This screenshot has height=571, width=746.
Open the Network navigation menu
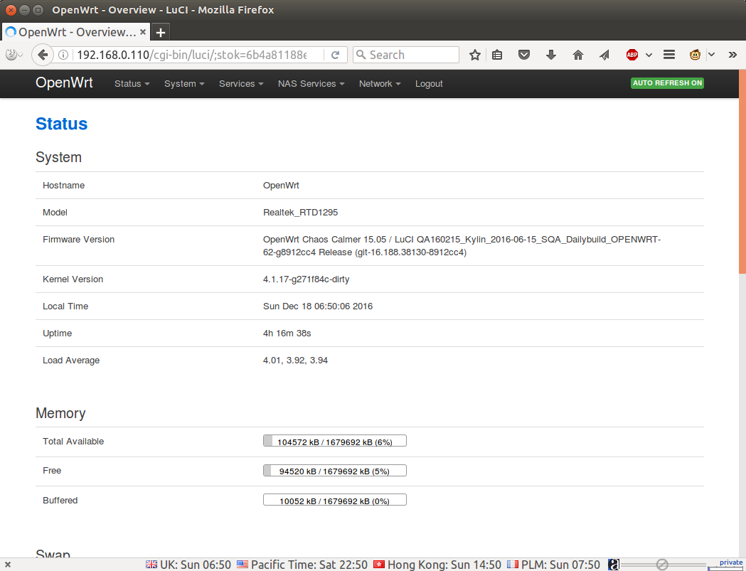pos(379,84)
